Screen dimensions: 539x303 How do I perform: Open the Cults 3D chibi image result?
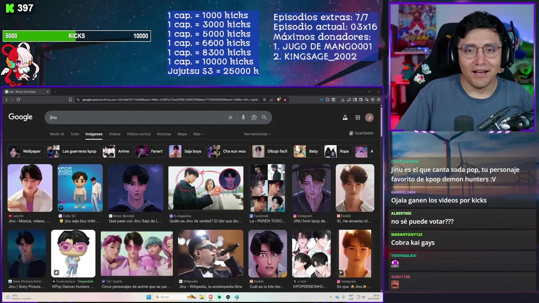coord(80,188)
